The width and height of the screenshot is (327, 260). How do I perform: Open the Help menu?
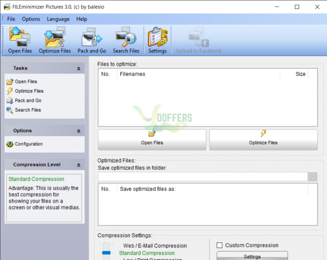tap(81, 19)
